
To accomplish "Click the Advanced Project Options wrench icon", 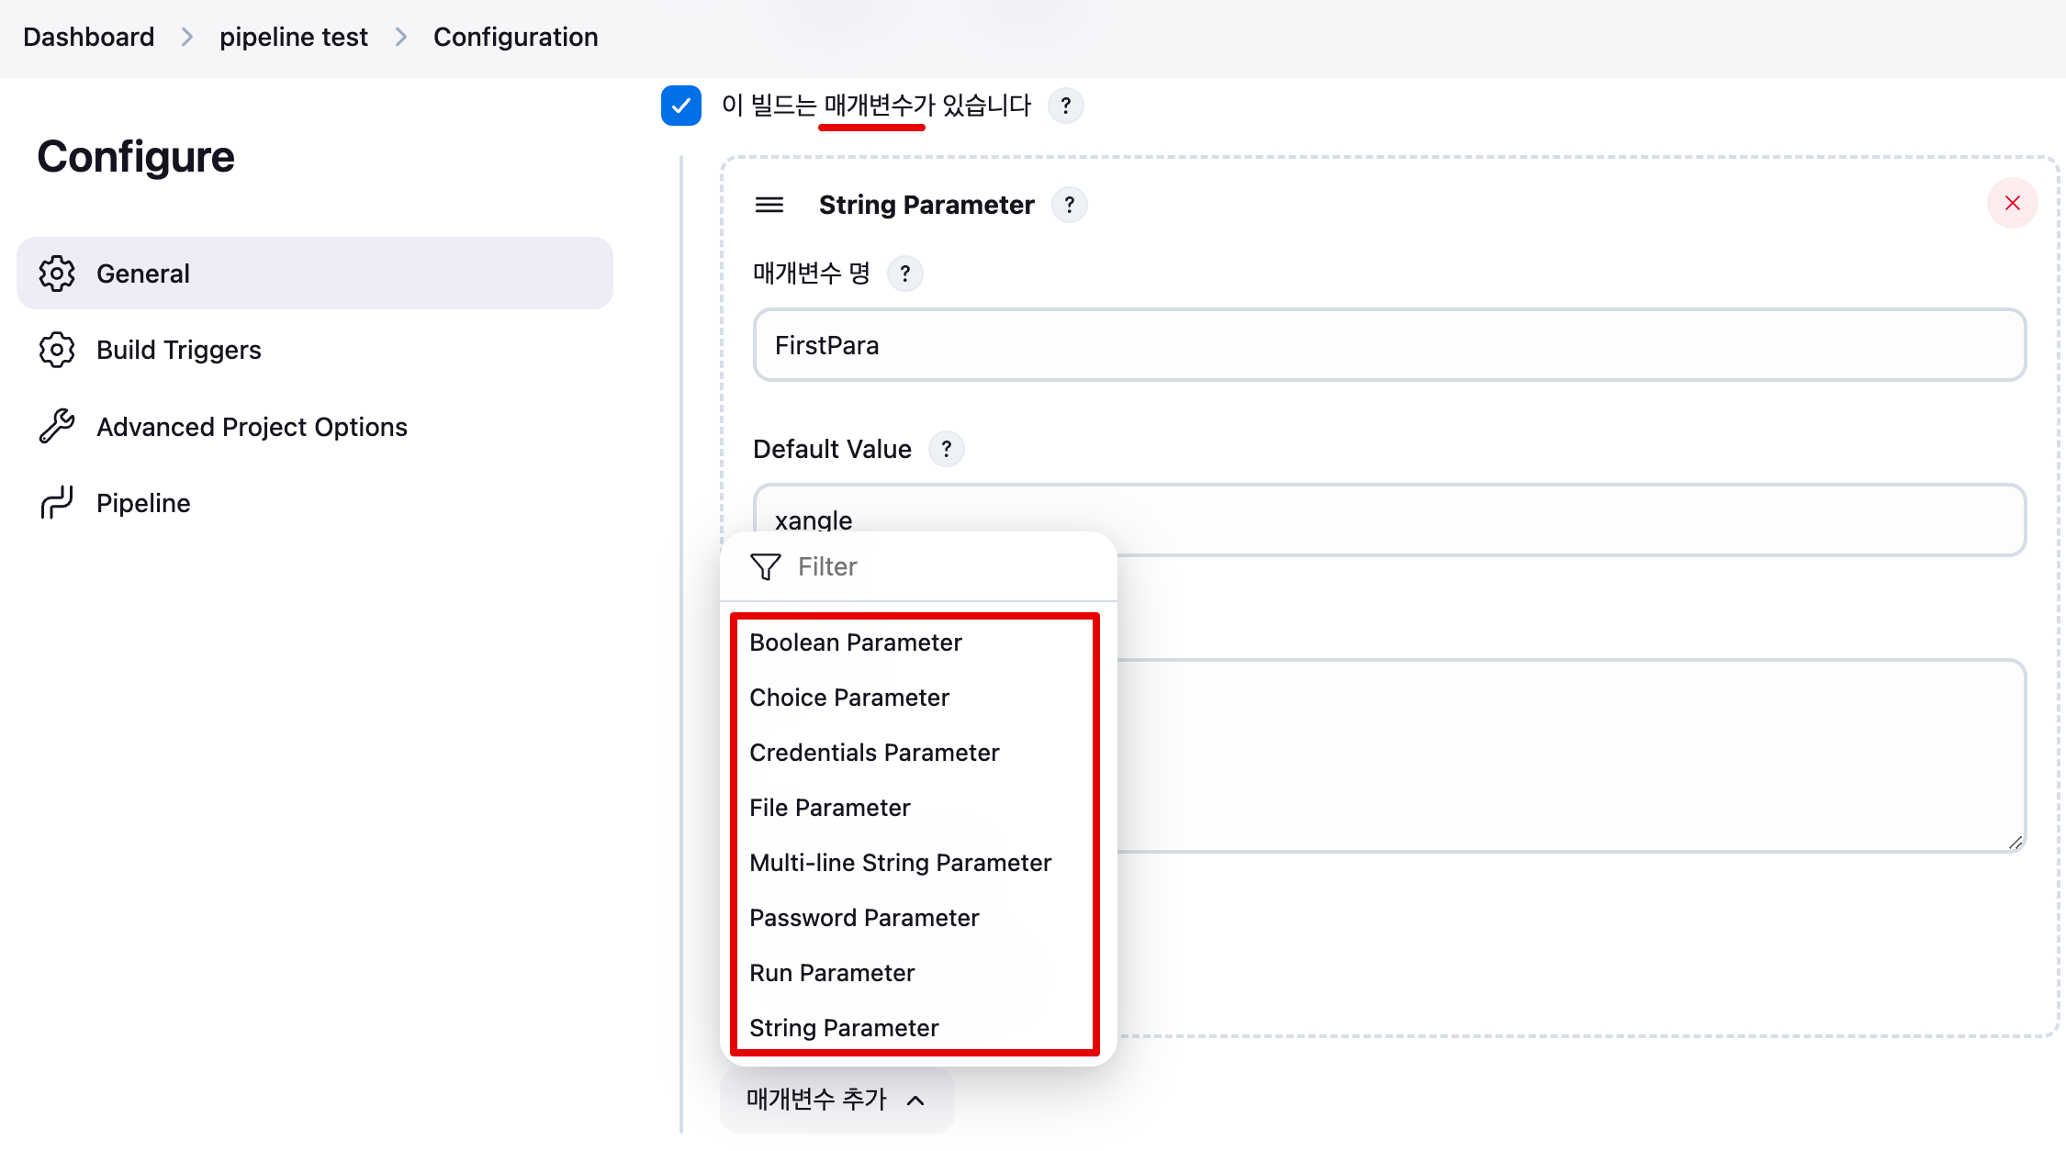I will [x=57, y=426].
